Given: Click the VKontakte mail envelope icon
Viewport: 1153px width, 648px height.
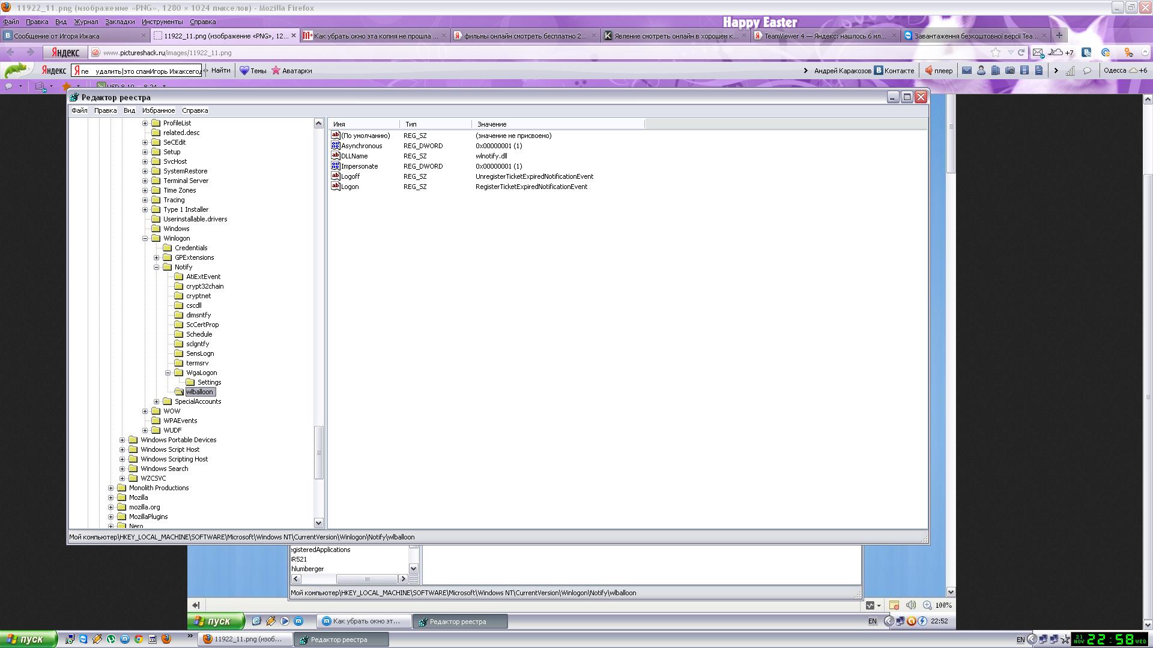Looking at the screenshot, I should [x=966, y=70].
